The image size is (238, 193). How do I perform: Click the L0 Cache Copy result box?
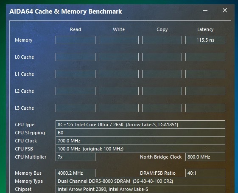coord(162,57)
